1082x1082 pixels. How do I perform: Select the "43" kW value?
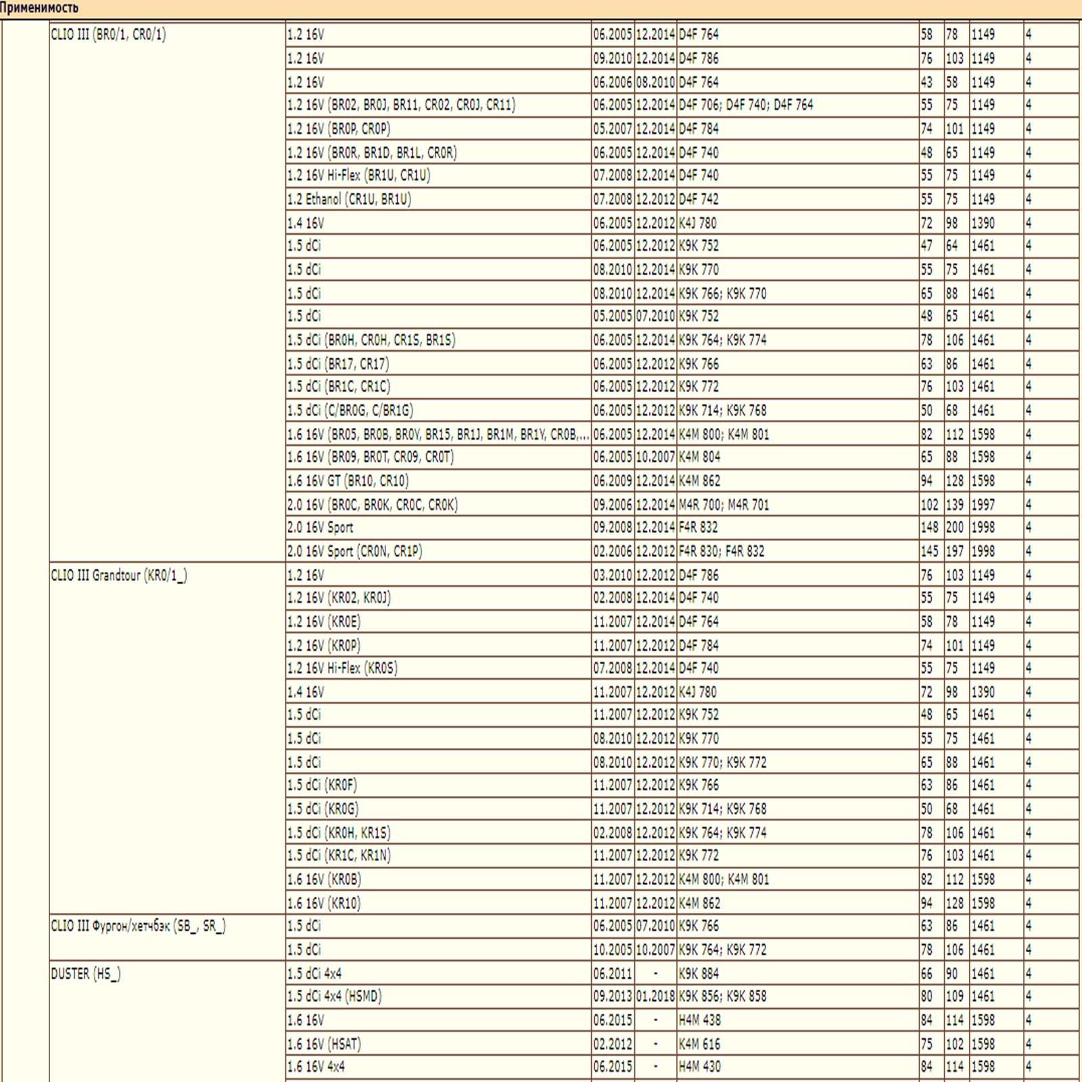[926, 82]
